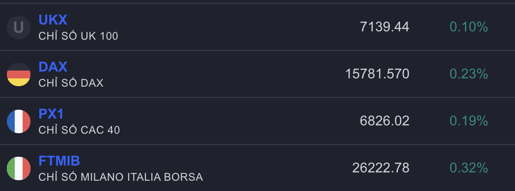Open the PX1 ticker link
Viewport: 515px width, 191px height.
pos(51,114)
